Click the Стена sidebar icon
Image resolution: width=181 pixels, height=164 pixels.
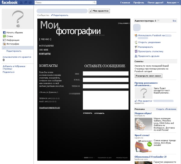pyautogui.click(x=5, y=36)
